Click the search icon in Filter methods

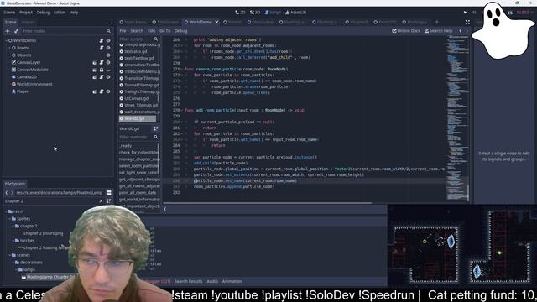tap(156, 137)
